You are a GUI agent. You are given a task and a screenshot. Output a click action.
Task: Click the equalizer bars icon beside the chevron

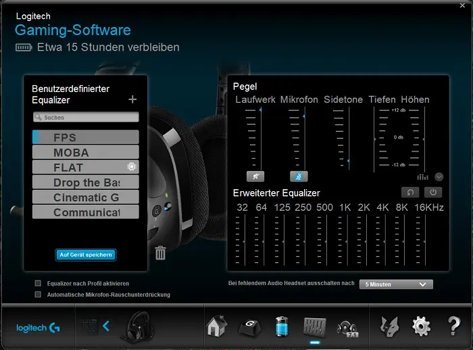click(x=422, y=177)
